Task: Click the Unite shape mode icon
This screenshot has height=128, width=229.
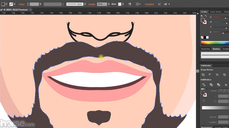Action: [x=203, y=75]
